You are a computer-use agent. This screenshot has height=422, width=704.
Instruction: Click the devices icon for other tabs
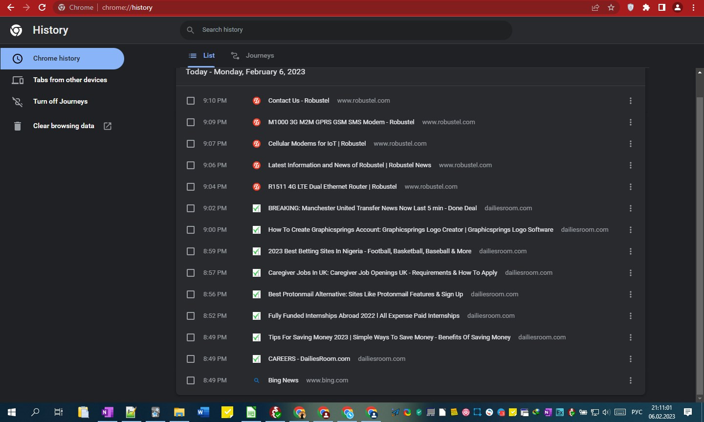tap(18, 80)
